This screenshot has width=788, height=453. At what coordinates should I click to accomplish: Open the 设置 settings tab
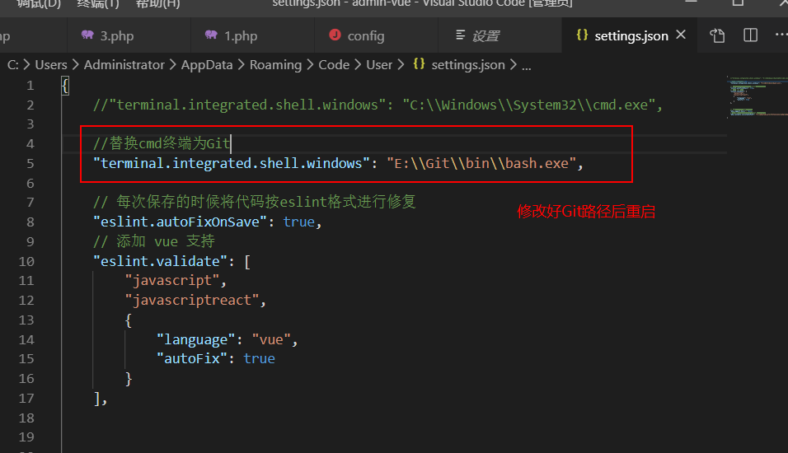tap(500, 35)
